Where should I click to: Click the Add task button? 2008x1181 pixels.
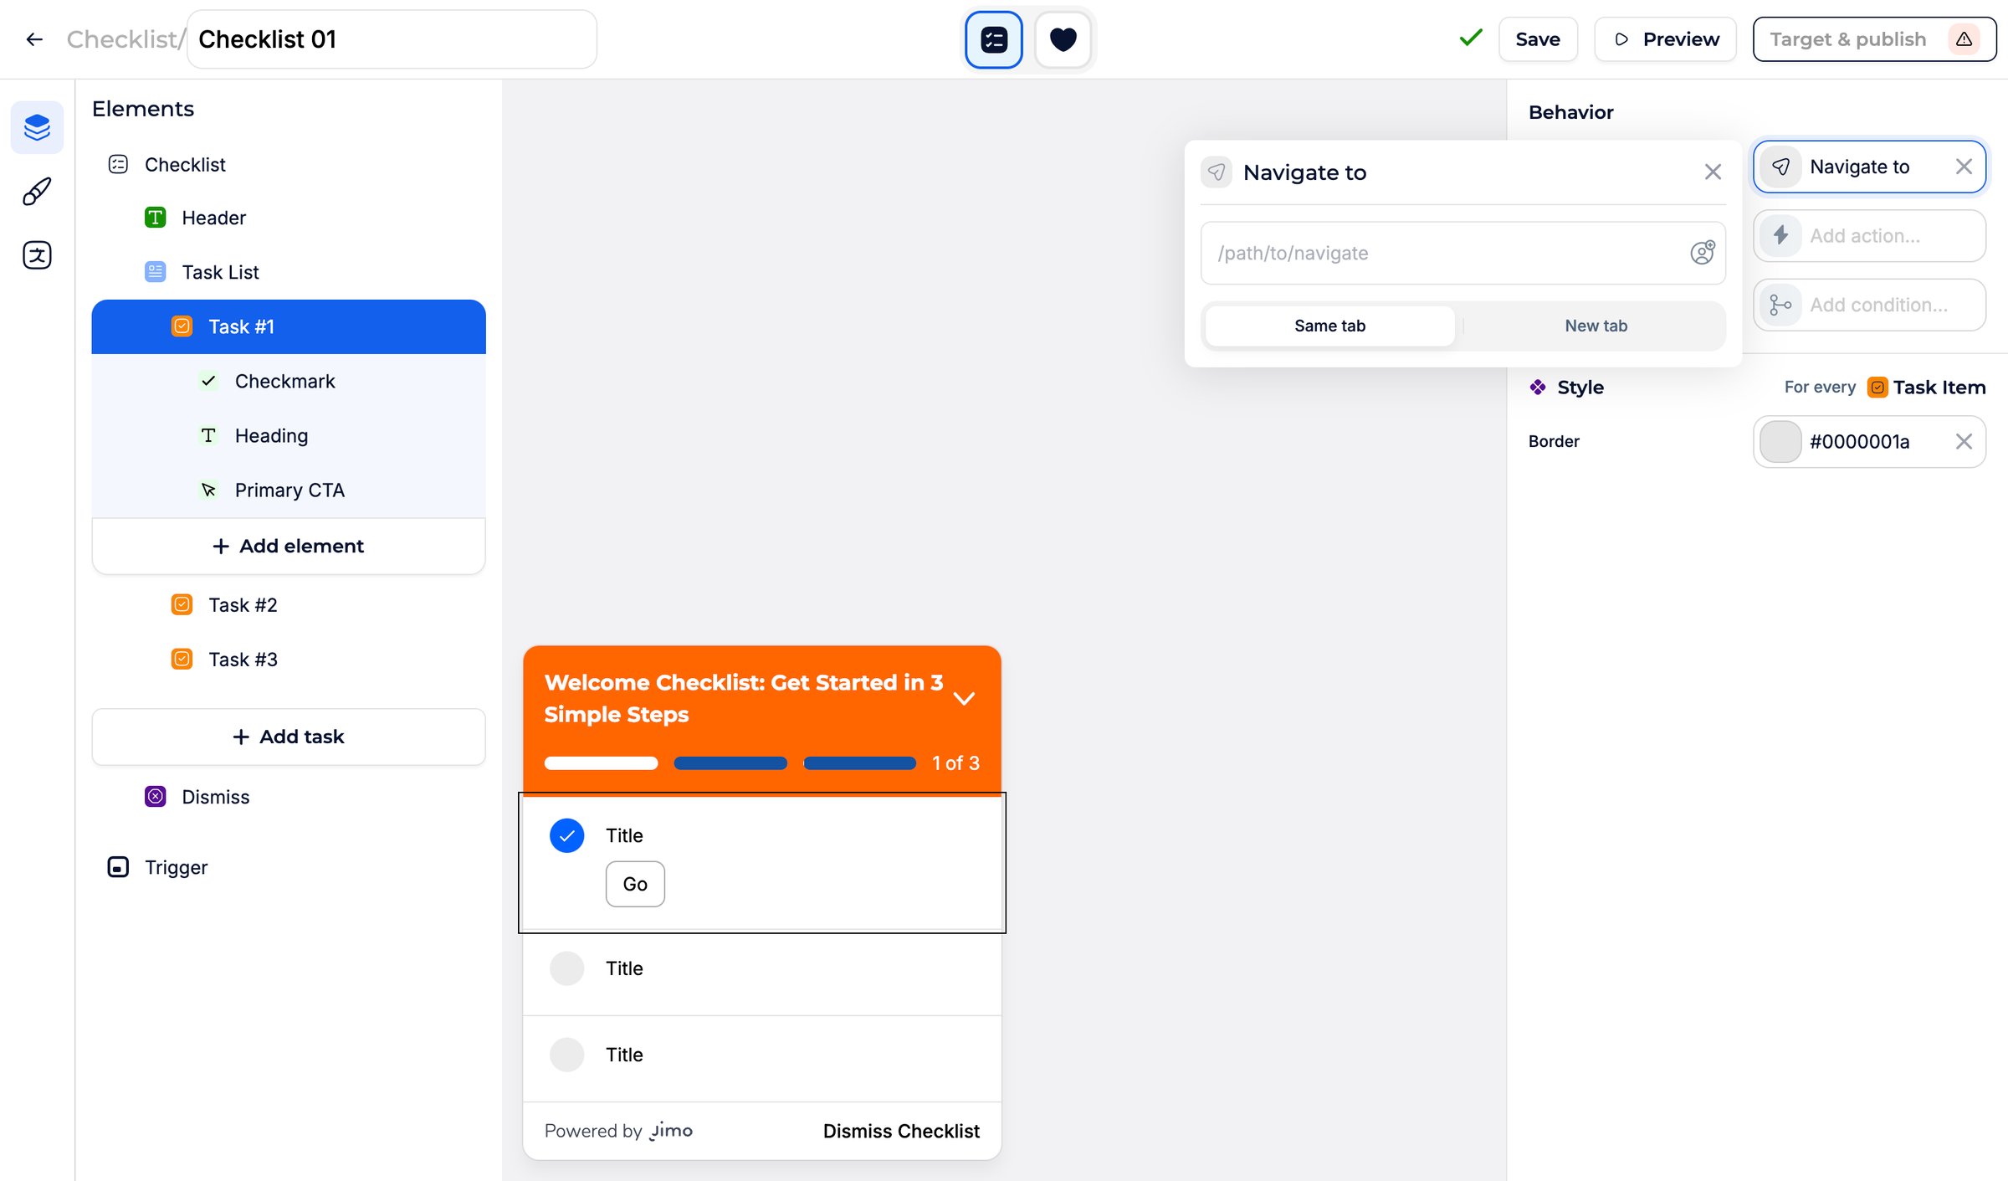(x=289, y=737)
